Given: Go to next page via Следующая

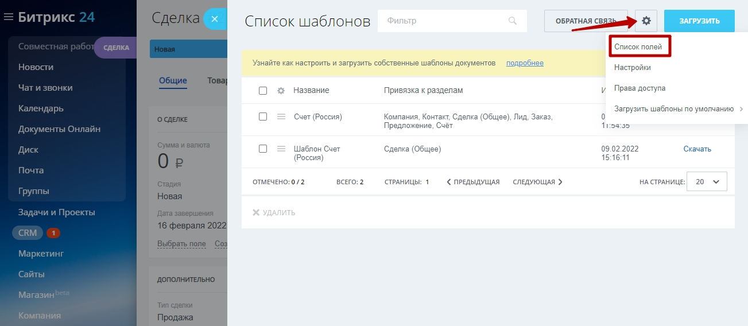Looking at the screenshot, I should [537, 182].
